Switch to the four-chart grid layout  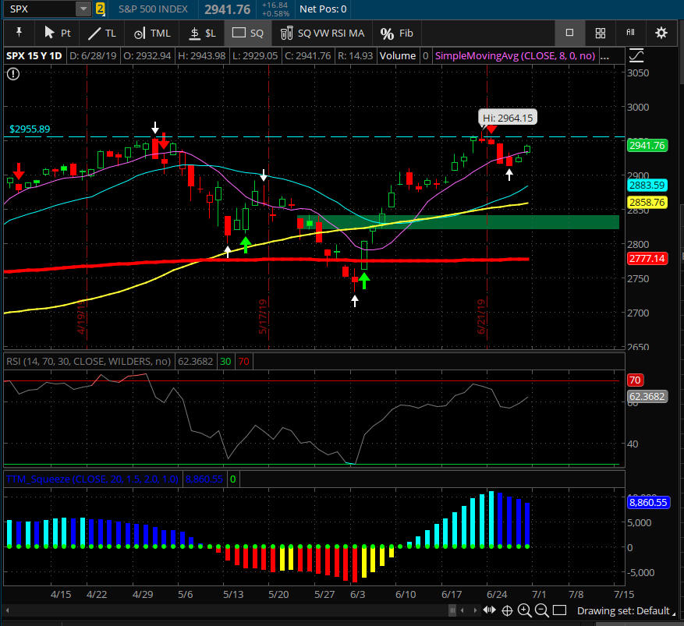(x=600, y=33)
